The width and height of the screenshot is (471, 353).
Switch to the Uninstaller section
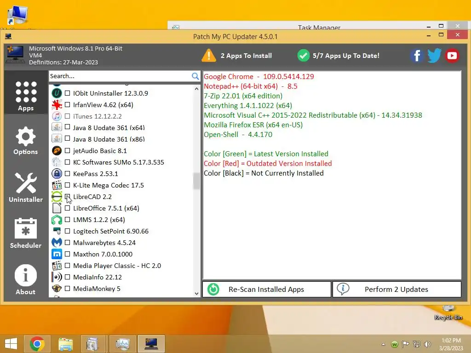tap(26, 188)
